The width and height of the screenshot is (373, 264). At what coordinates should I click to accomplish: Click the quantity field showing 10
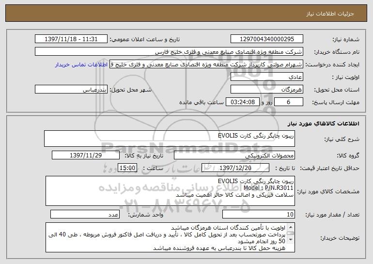click(259, 214)
